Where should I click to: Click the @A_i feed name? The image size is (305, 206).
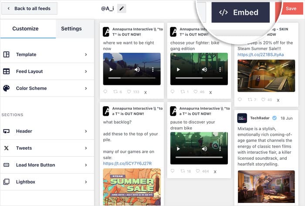point(107,9)
